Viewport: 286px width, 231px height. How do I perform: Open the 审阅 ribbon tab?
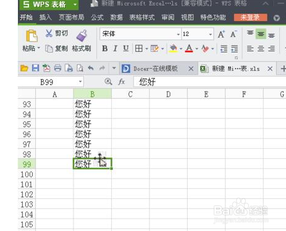[x=168, y=17]
